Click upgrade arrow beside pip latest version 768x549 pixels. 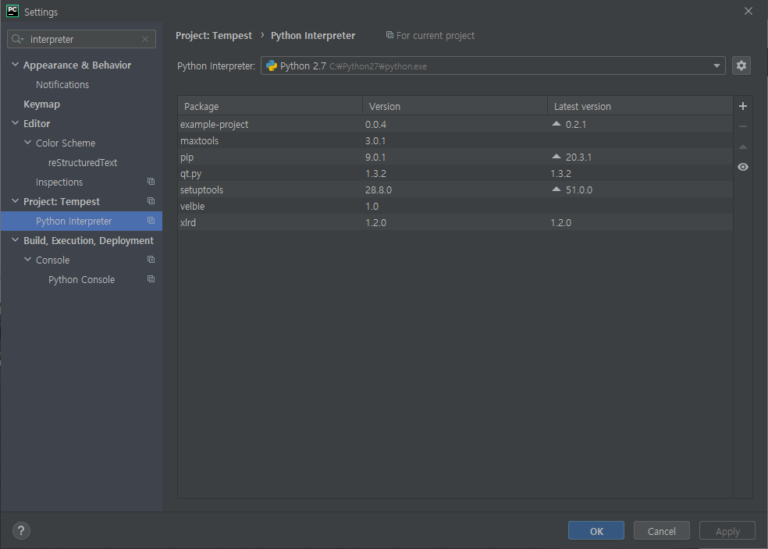click(556, 157)
